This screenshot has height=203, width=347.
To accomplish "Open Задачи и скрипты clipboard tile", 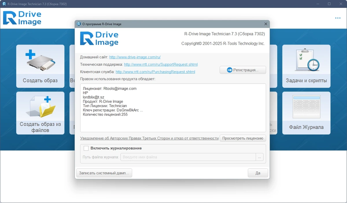I will click(x=306, y=66).
